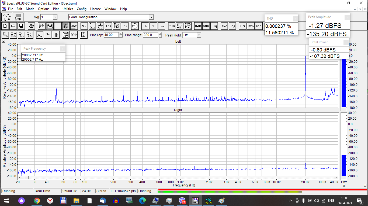Screen dimensions: 368x206
Task: Select line plot style icon
Action: 40,35
